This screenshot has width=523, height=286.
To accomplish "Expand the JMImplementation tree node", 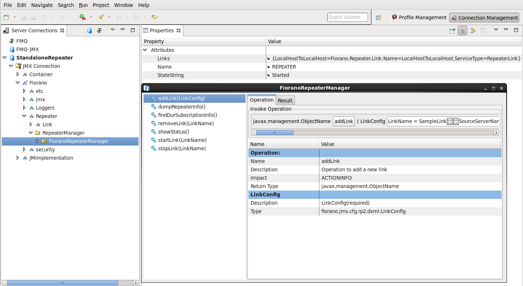I will [18, 158].
